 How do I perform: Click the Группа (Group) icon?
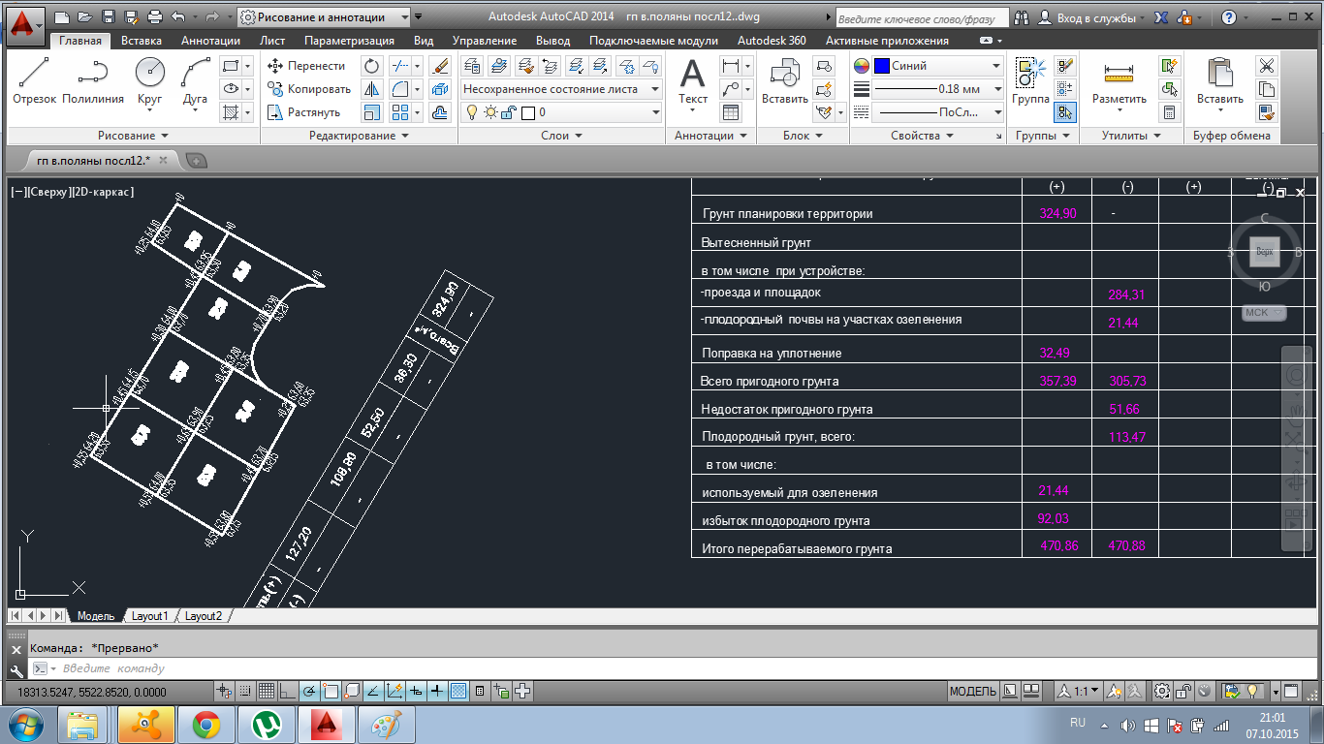coord(1029,81)
